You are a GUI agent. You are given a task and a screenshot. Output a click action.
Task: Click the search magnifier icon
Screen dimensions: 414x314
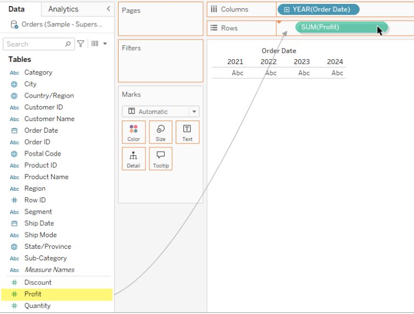pyautogui.click(x=68, y=44)
